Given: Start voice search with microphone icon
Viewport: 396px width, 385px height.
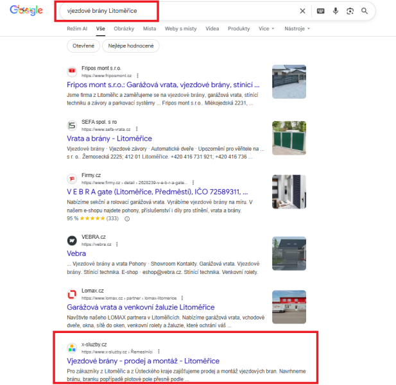Looking at the screenshot, I should tap(335, 11).
